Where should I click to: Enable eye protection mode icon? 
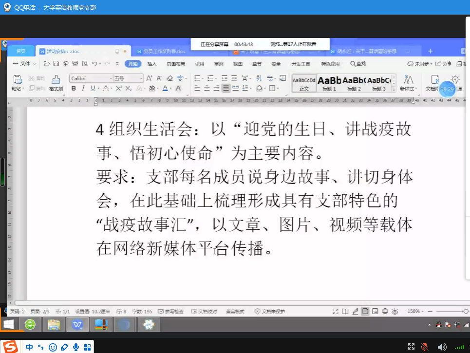pyautogui.click(x=395, y=311)
